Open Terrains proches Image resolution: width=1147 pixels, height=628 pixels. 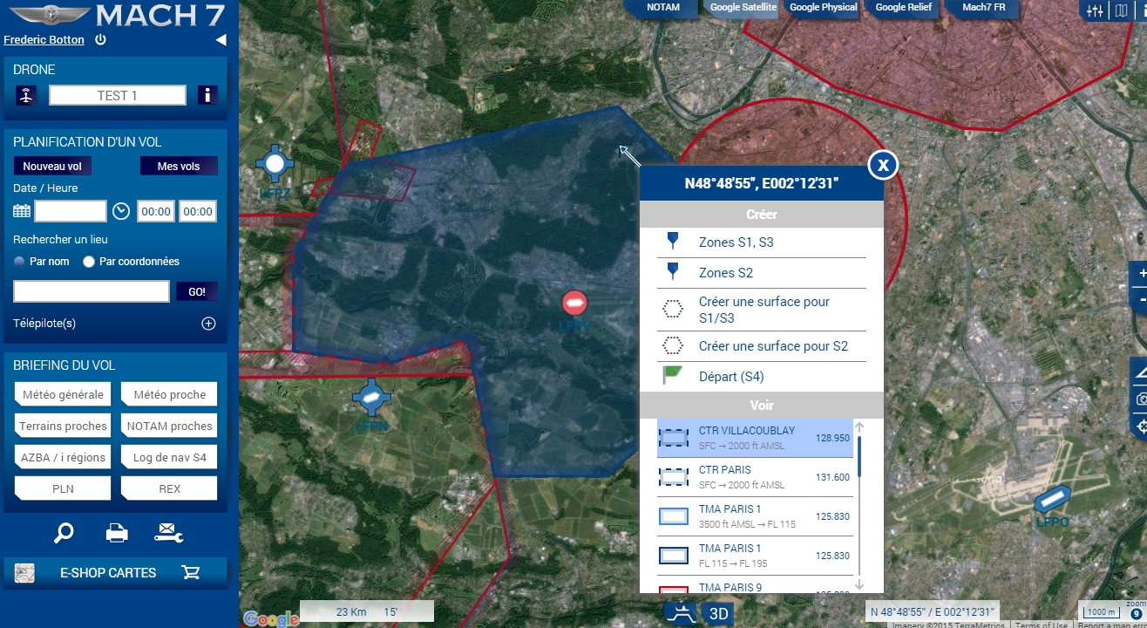[63, 426]
